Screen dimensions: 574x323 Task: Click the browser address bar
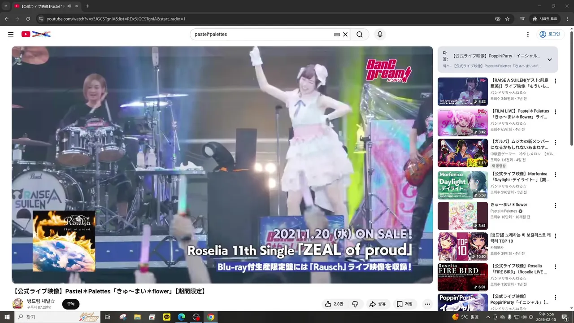click(265, 19)
